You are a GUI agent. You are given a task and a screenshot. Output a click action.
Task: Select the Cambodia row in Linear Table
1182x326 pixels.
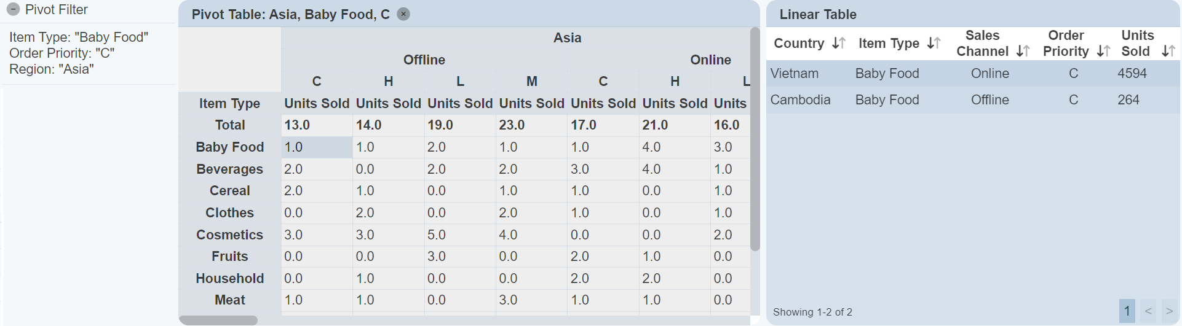pyautogui.click(x=972, y=100)
